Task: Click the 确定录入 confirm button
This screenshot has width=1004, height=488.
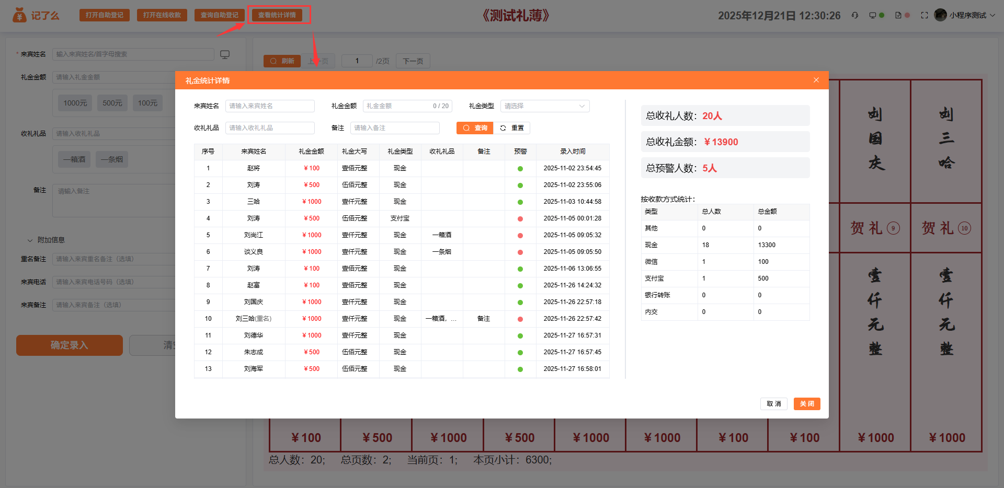Action: (70, 345)
